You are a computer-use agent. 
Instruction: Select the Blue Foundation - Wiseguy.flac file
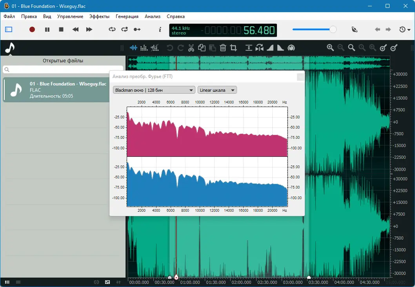pos(56,90)
